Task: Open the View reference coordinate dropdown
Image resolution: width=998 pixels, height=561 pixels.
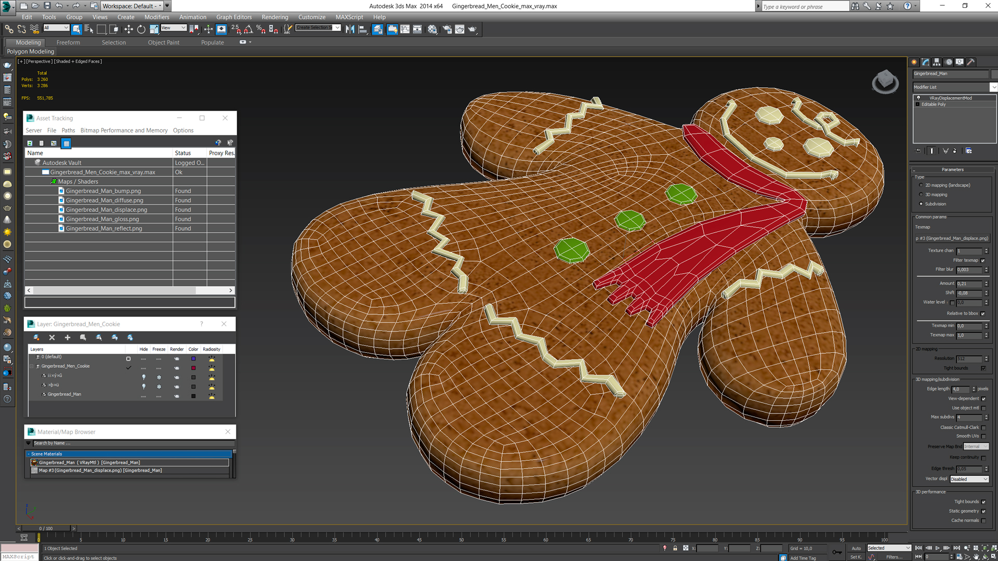Action: 174,28
